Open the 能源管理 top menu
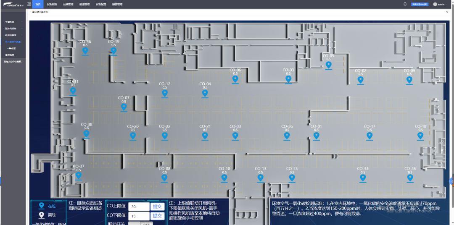This screenshot has width=454, height=225. tap(84, 4)
